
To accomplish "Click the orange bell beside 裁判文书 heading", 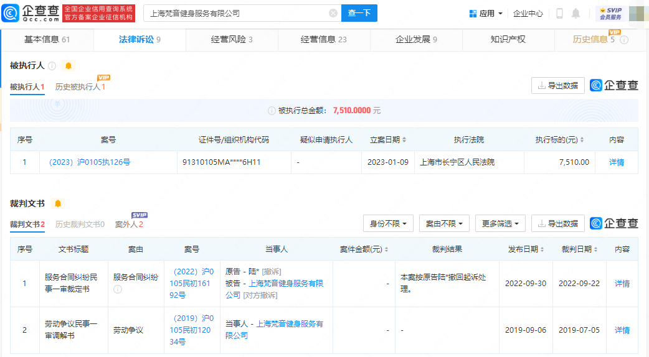I will (x=58, y=203).
